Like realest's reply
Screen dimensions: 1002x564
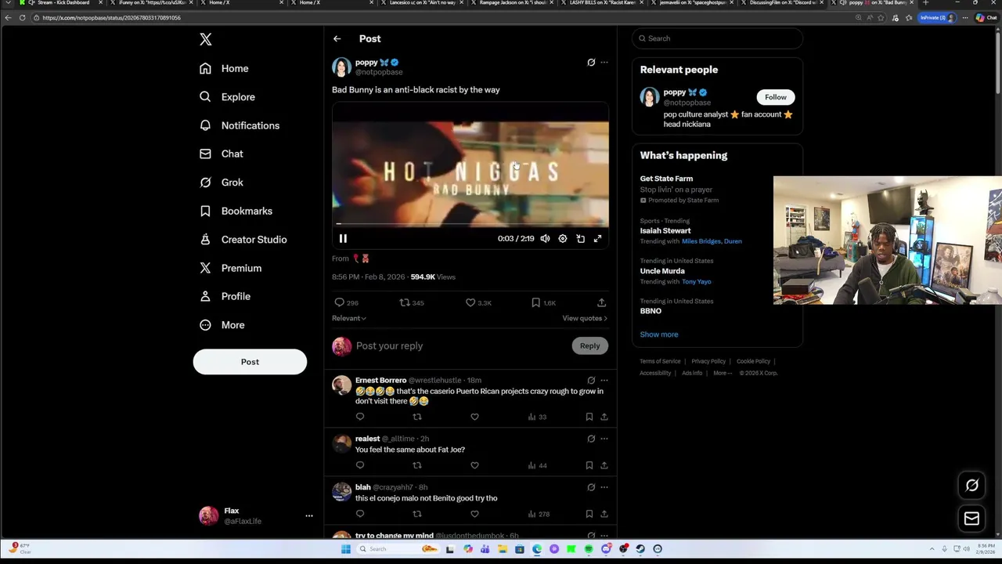tap(474, 465)
